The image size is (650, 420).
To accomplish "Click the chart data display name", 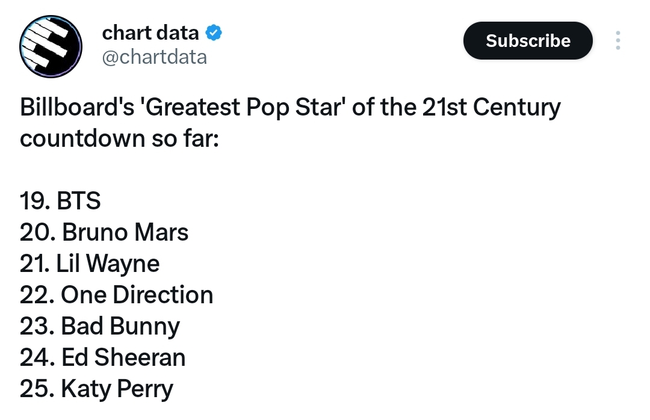I will tap(150, 32).
